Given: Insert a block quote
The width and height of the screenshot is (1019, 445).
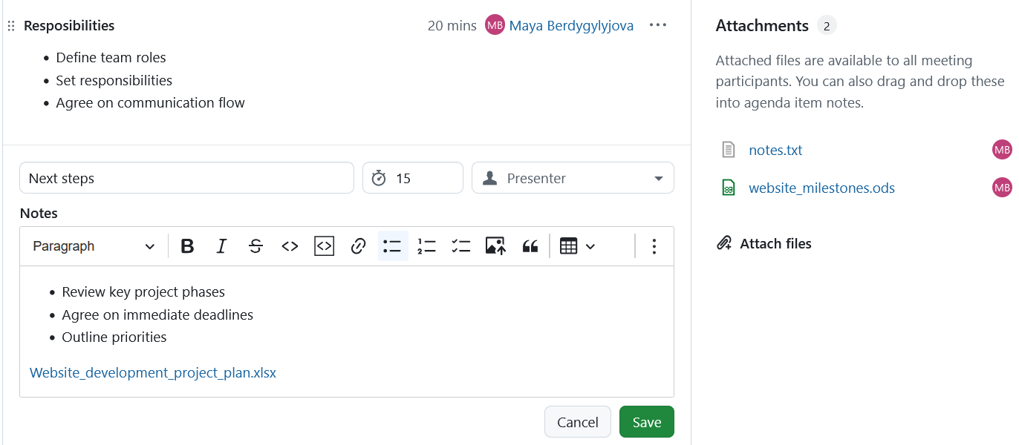Looking at the screenshot, I should click(530, 245).
